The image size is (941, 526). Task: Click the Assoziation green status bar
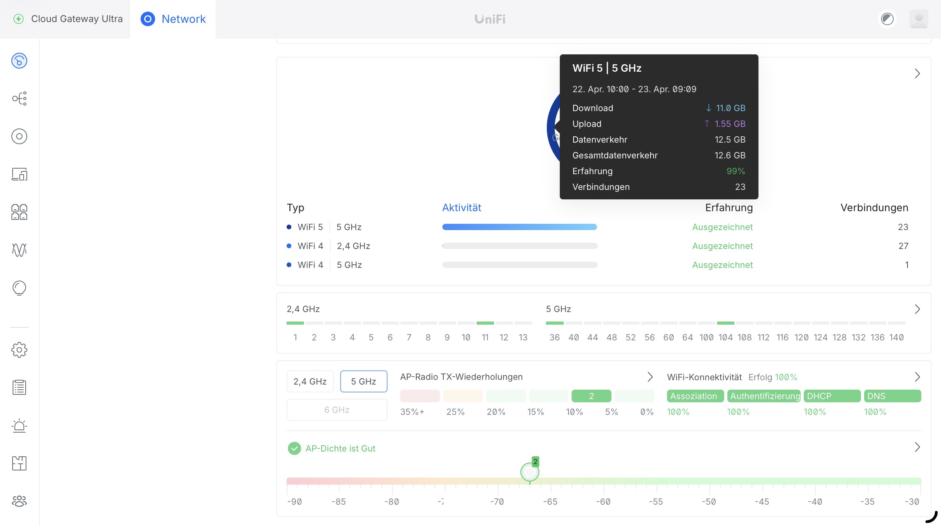[x=695, y=396]
